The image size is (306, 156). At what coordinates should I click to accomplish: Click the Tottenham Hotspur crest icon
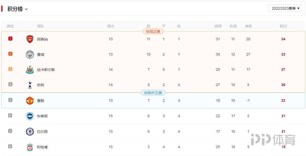pyautogui.click(x=30, y=85)
